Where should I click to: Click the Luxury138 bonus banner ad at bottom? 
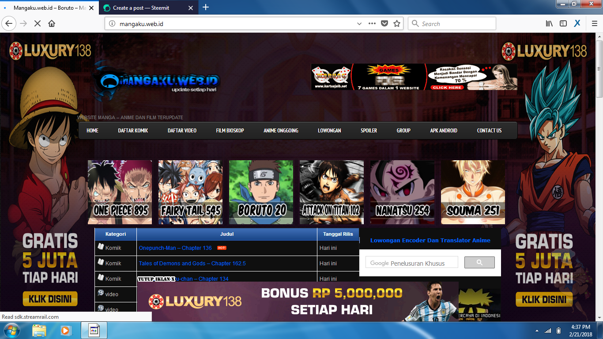point(298,302)
